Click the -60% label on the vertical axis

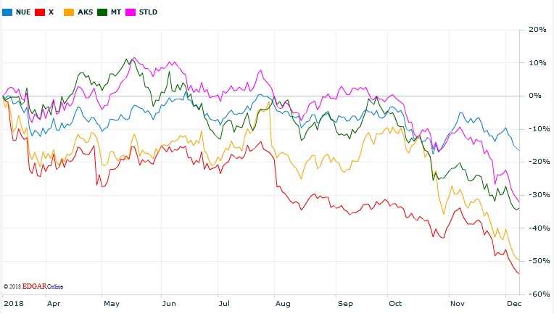[536, 294]
